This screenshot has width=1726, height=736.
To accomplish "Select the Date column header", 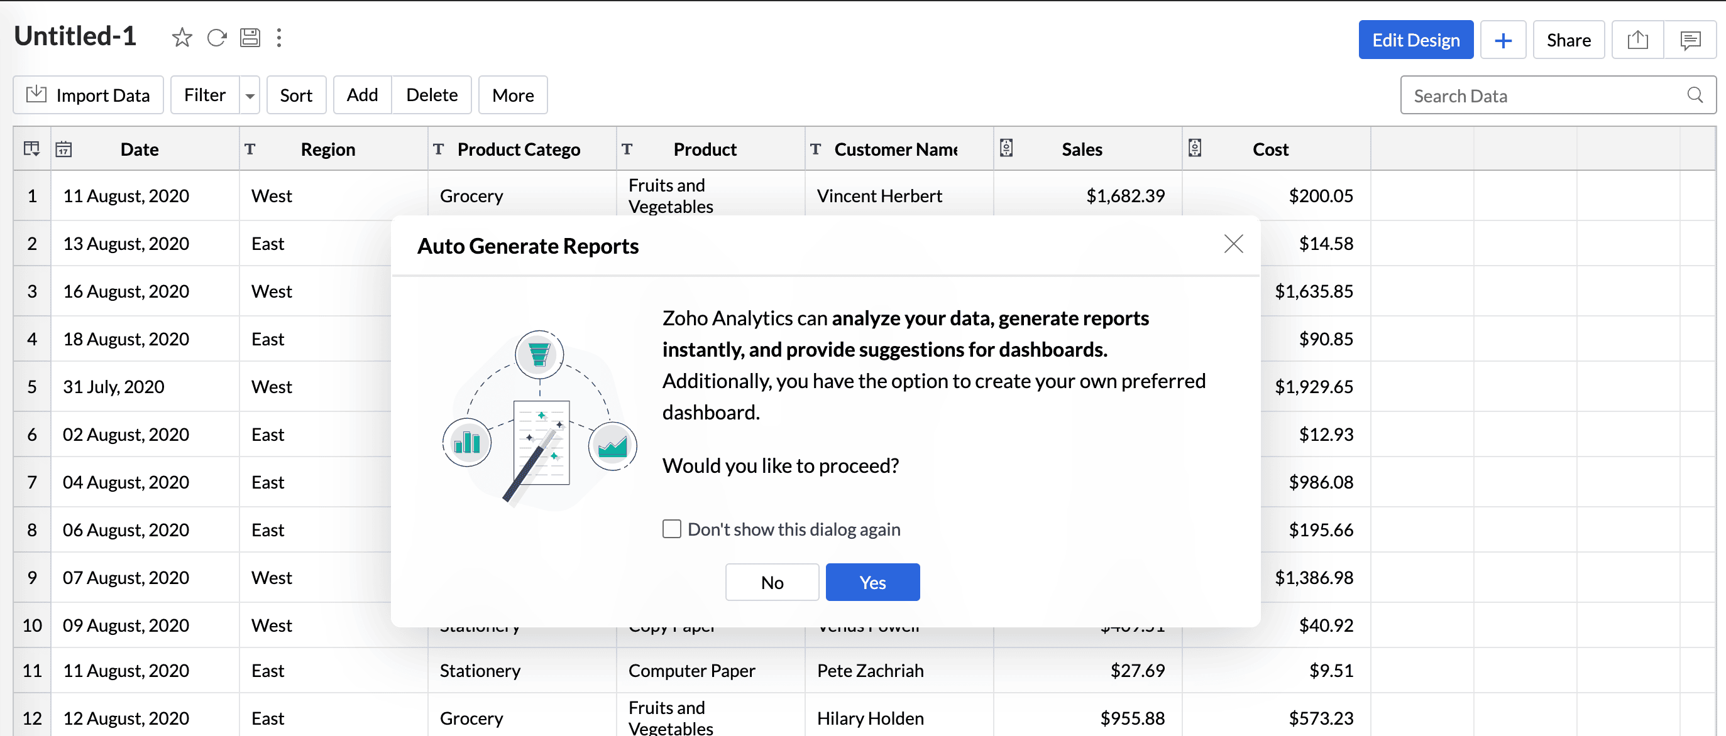I will click(x=145, y=149).
